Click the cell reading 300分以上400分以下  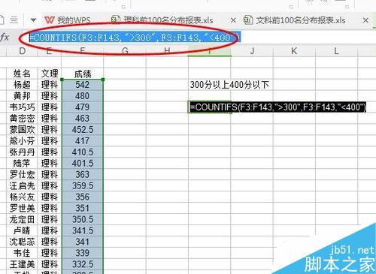tap(229, 85)
